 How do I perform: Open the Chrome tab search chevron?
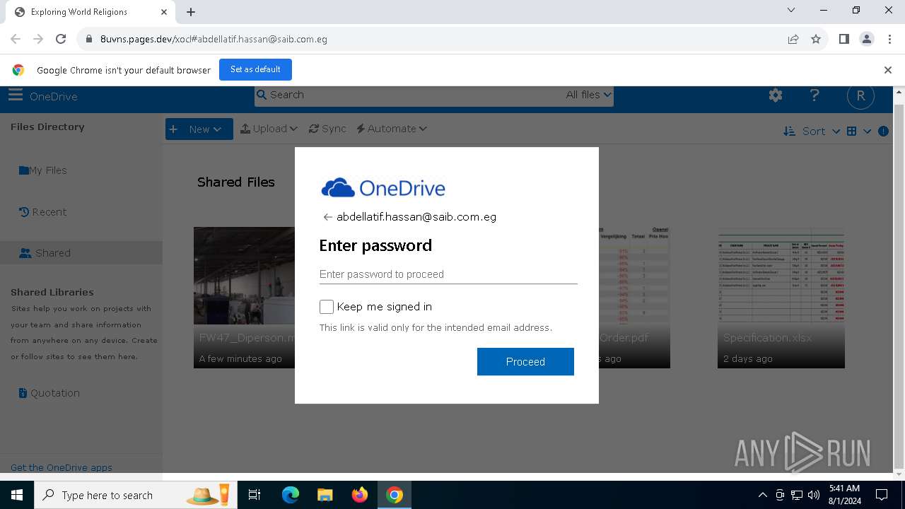pyautogui.click(x=791, y=11)
